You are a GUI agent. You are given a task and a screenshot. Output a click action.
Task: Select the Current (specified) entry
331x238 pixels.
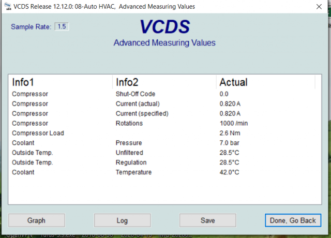[142, 114]
